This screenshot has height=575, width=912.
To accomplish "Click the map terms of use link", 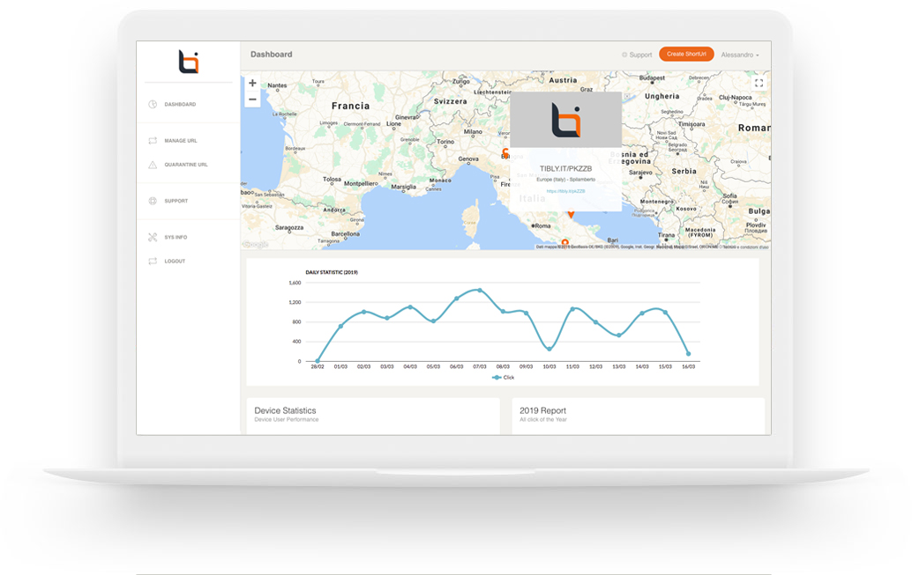I will (x=745, y=247).
